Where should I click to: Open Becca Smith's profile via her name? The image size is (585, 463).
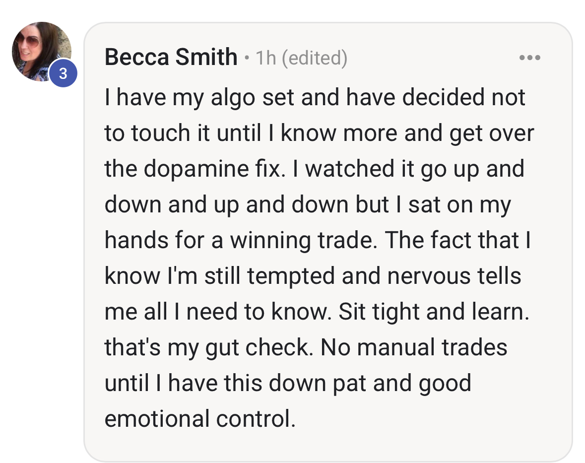[x=171, y=58]
